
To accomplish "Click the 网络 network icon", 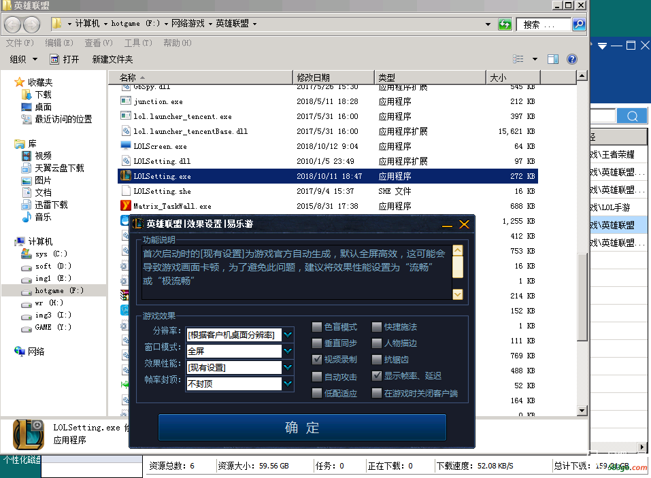I will click(20, 352).
